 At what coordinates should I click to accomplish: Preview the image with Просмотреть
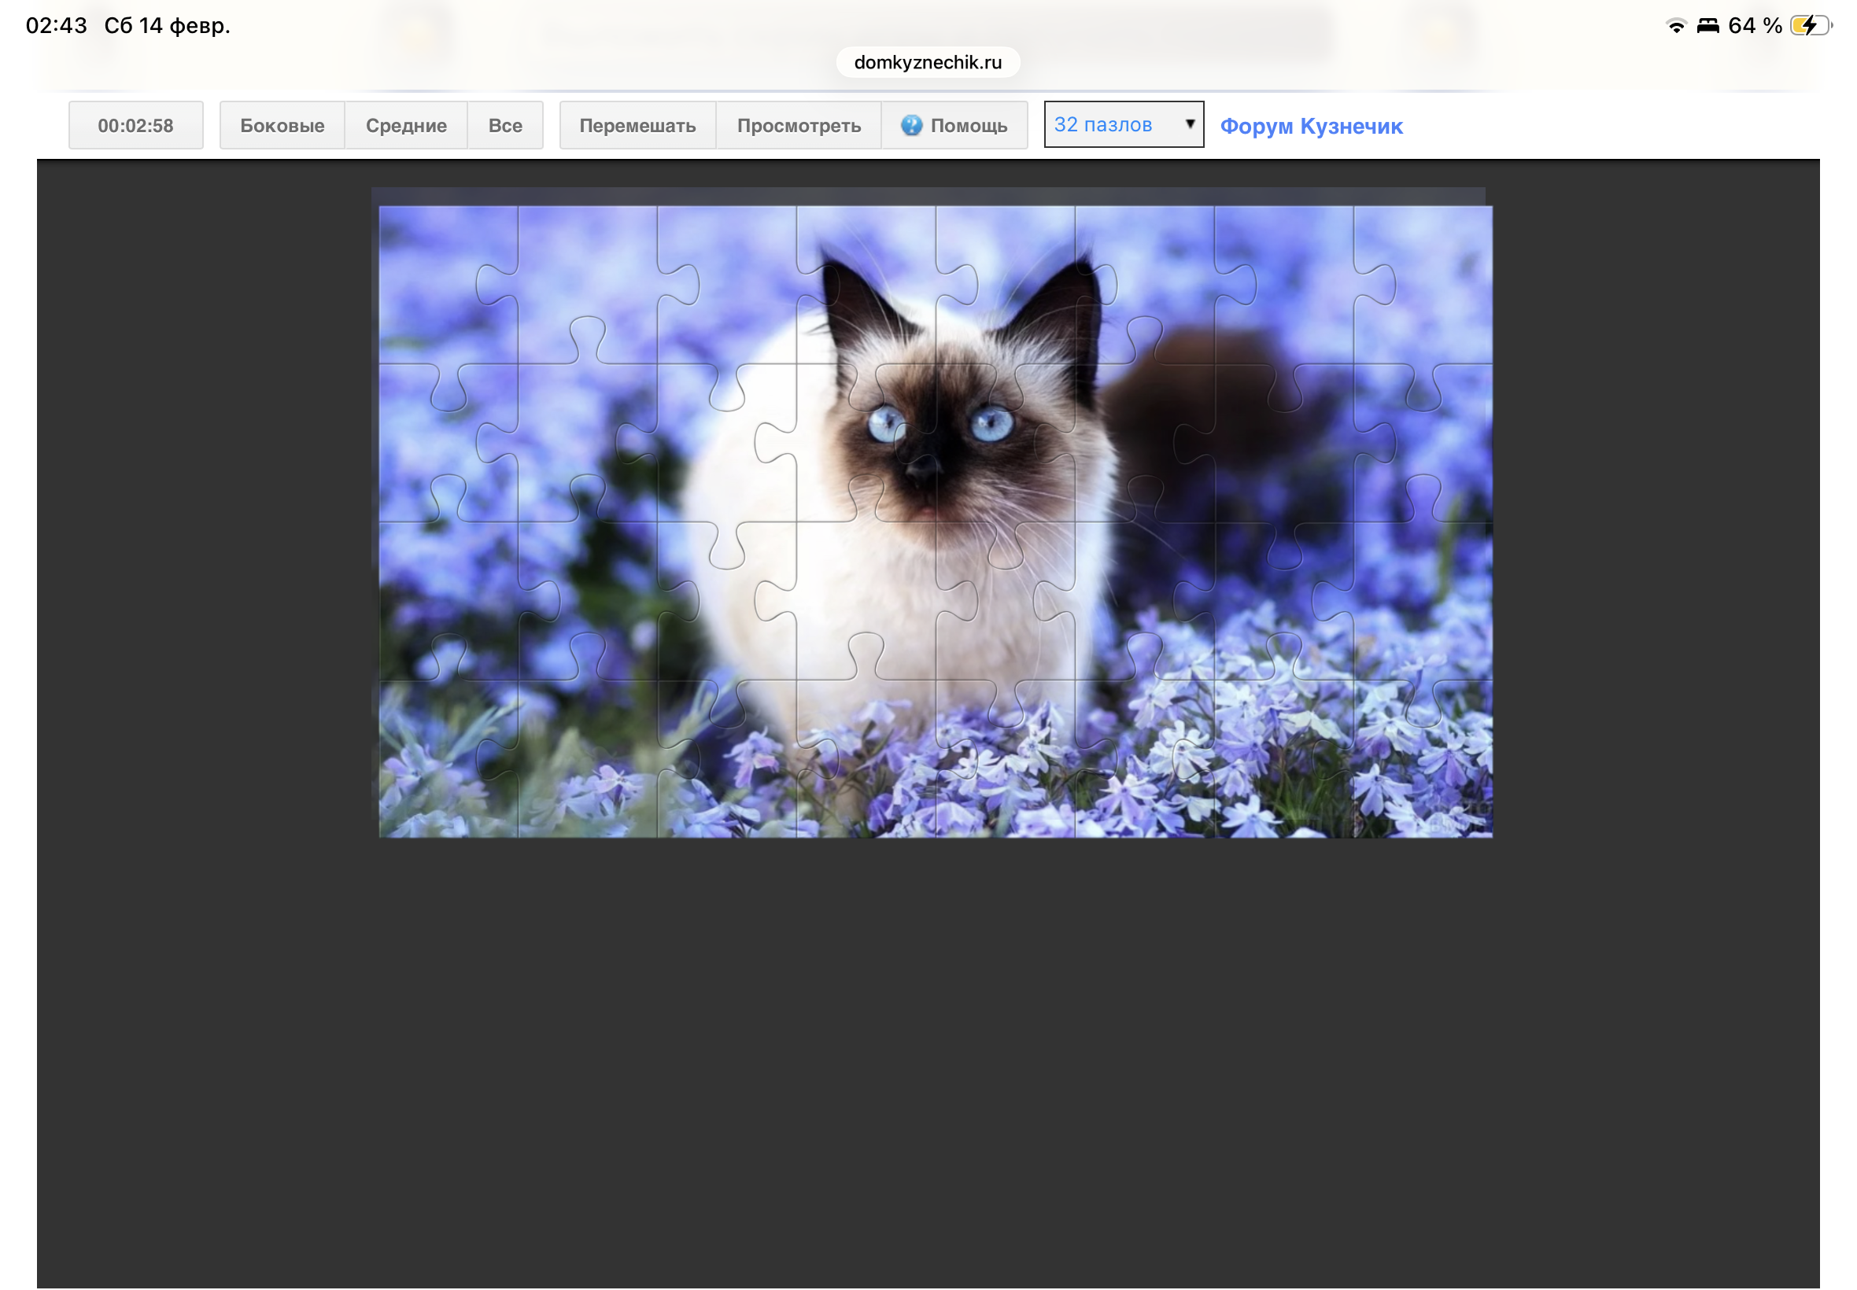[x=798, y=126]
